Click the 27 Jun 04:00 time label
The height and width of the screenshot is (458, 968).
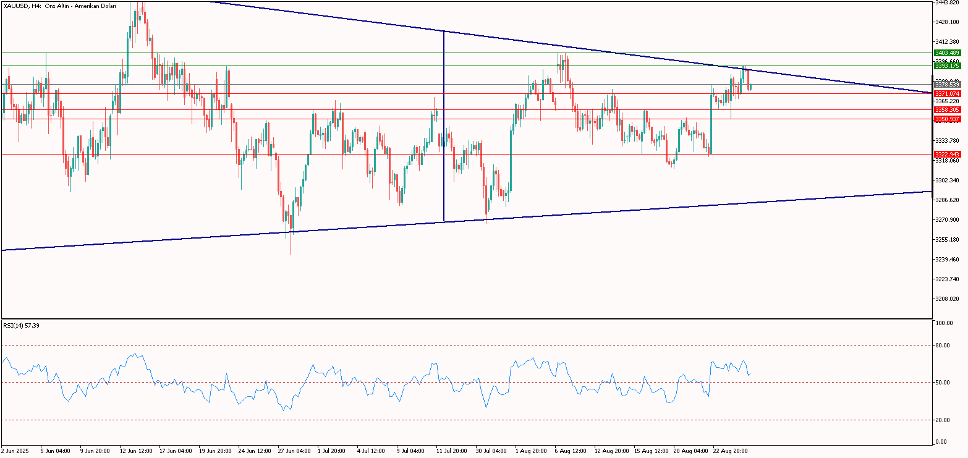pyautogui.click(x=294, y=451)
